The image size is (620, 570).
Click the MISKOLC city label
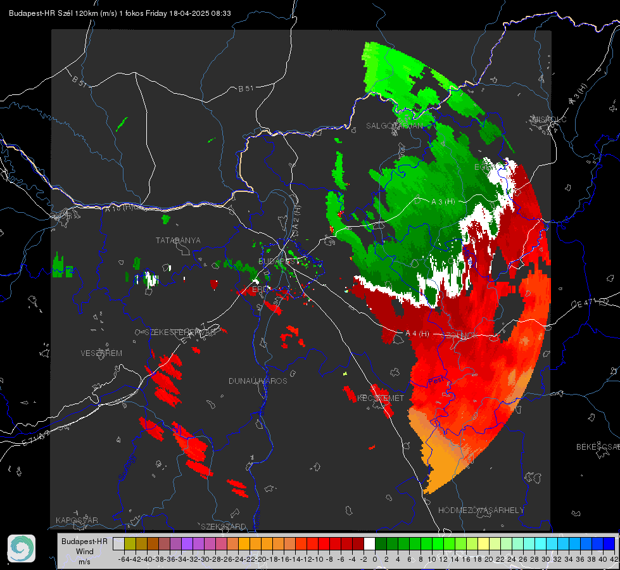[x=550, y=119]
